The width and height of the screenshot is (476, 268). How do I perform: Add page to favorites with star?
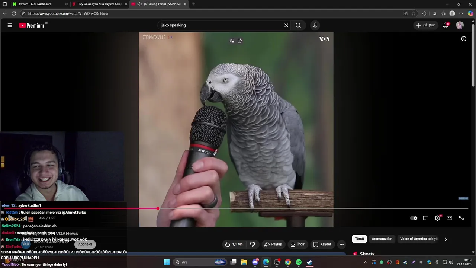(x=414, y=13)
